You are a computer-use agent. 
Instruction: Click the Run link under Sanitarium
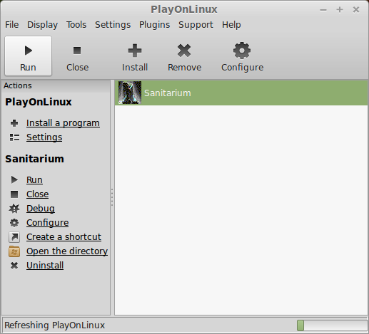click(34, 179)
